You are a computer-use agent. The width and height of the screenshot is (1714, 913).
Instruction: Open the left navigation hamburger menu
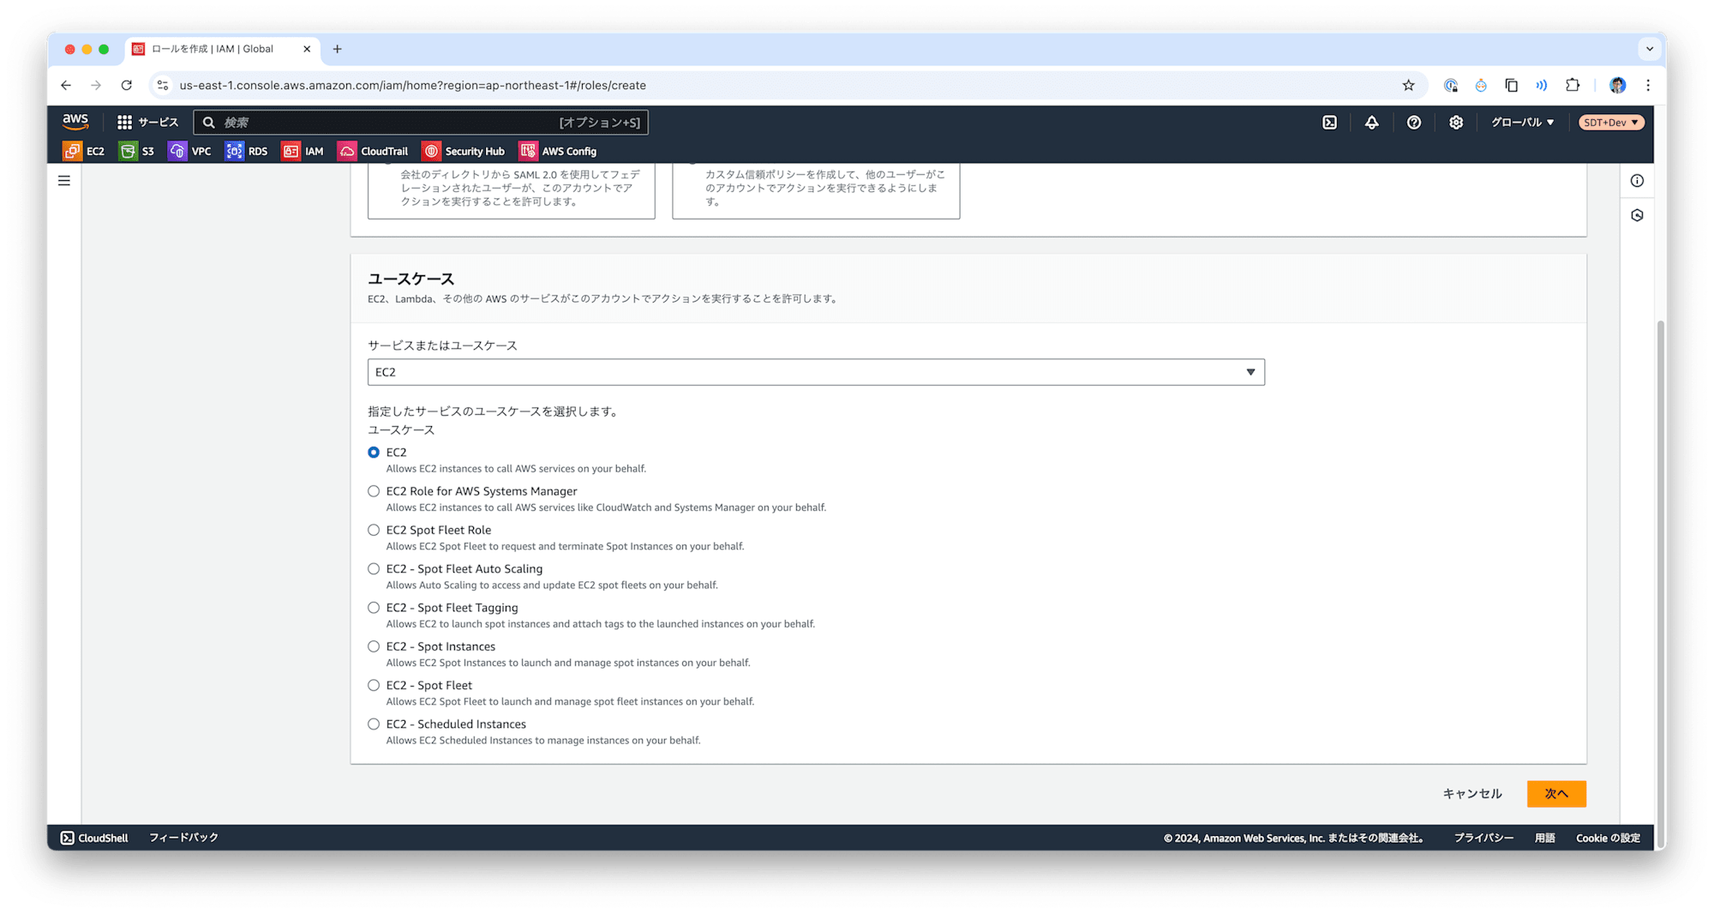(x=64, y=181)
